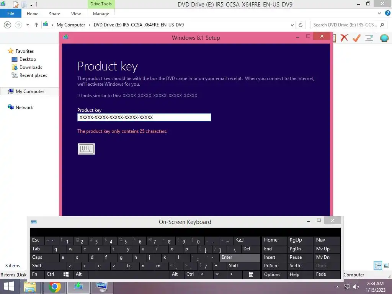Open the File tab in Explorer
The height and width of the screenshot is (294, 392).
pos(11,13)
